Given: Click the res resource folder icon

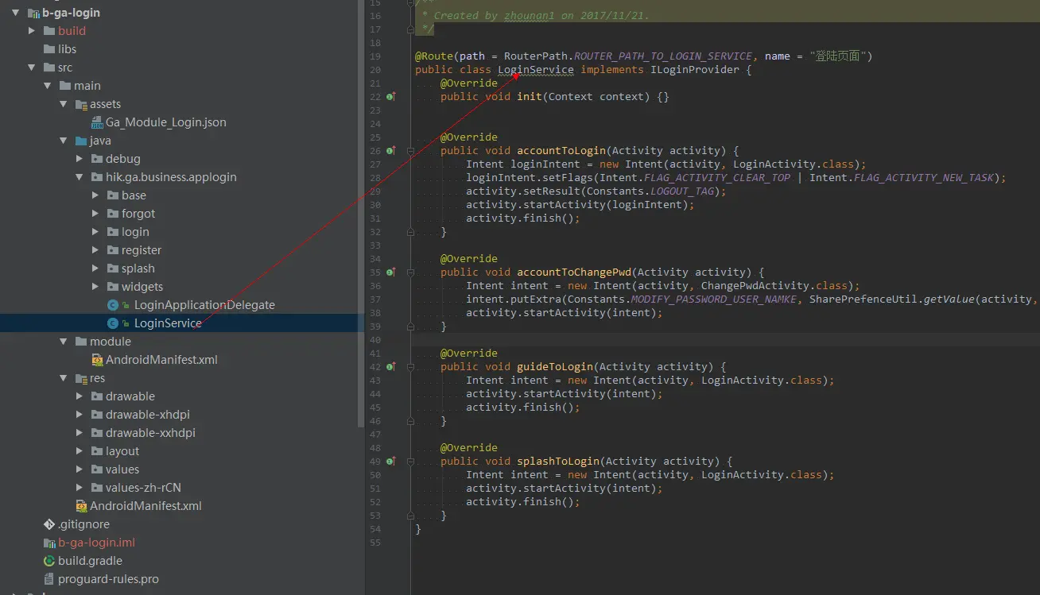Looking at the screenshot, I should 81,378.
